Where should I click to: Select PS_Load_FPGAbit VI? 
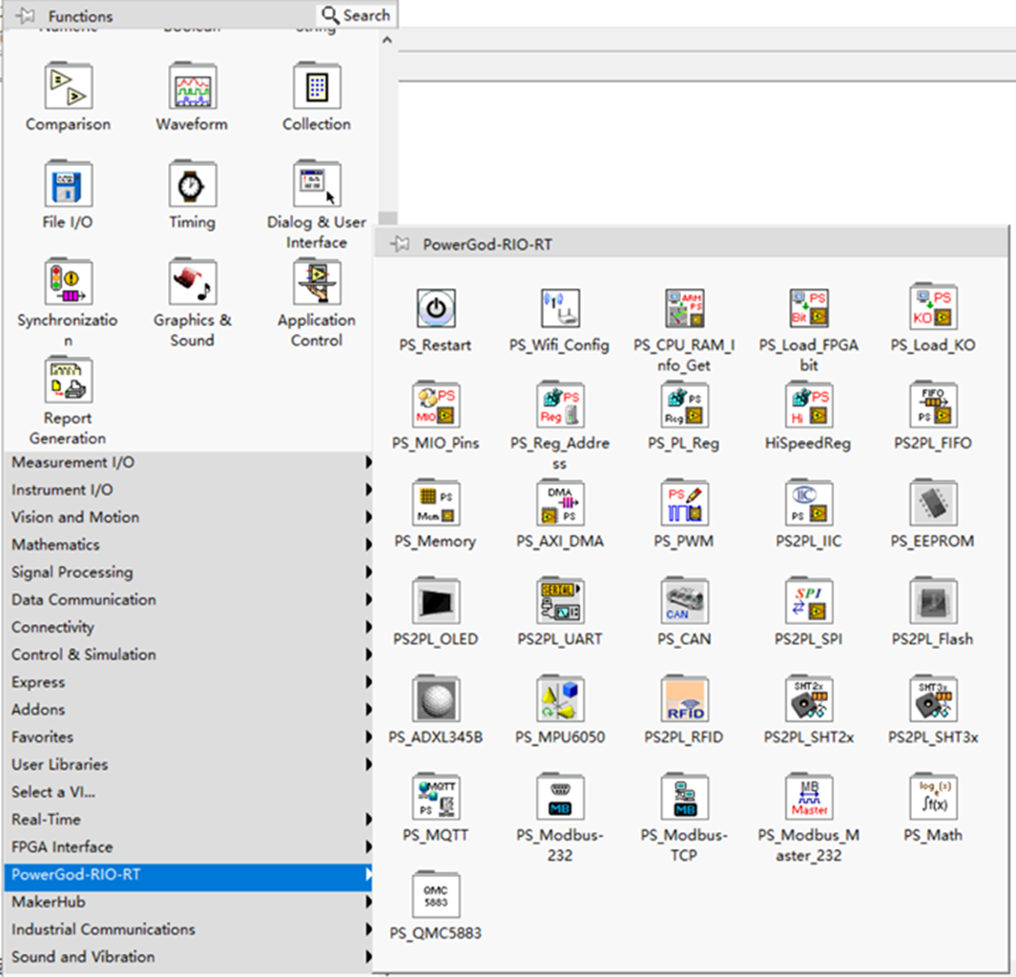pyautogui.click(x=809, y=308)
